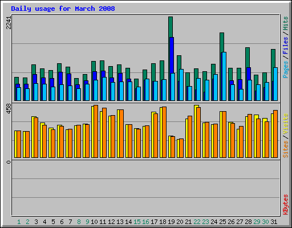Select day 21 on the x-axis
292x228 pixels.
pos(188,222)
